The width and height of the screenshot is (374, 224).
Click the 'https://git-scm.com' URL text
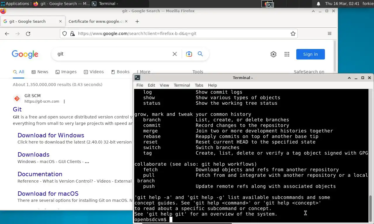(42, 101)
